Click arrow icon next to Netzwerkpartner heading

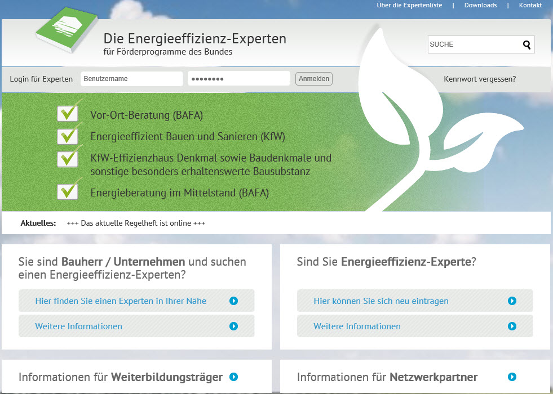point(512,377)
